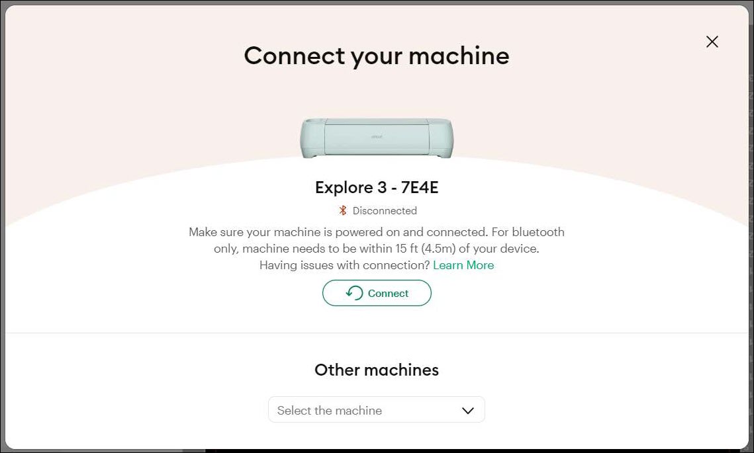The image size is (754, 453).
Task: Click the chevron on the machine selector
Action: point(468,410)
